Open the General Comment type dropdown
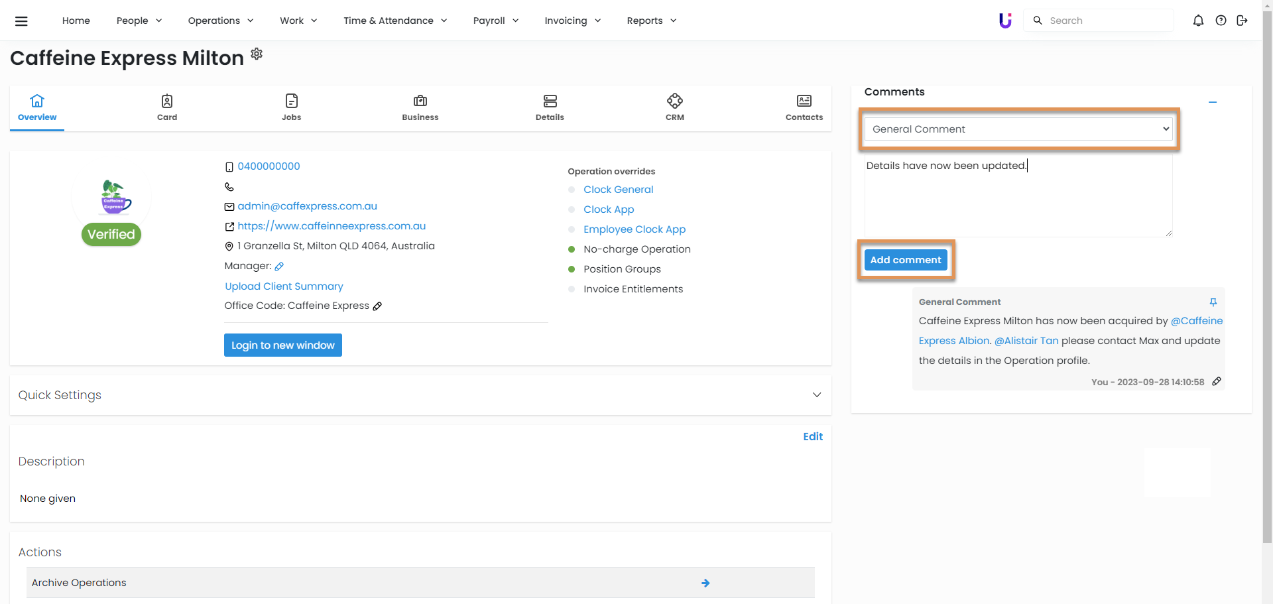 [1018, 129]
